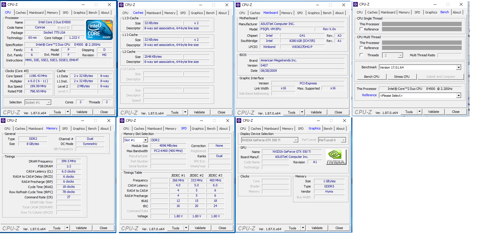Click CPU-Z title icon of CPU tab window
Viewport: 479px width, 242px height.
pyautogui.click(x=4, y=5)
